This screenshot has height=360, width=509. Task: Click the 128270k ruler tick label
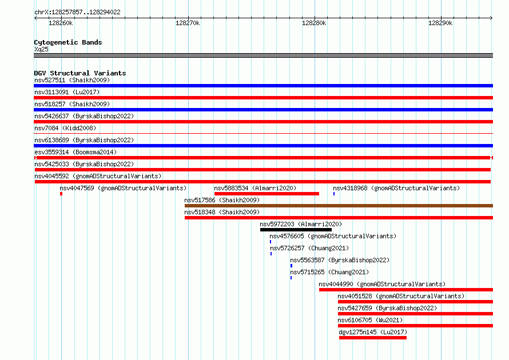(188, 23)
